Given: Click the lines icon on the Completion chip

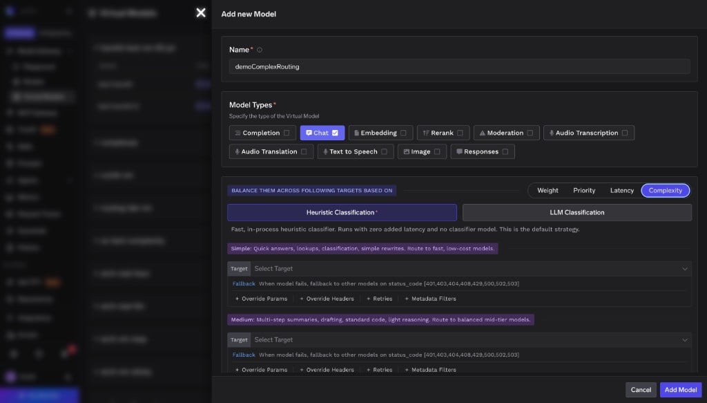Looking at the screenshot, I should click(238, 133).
